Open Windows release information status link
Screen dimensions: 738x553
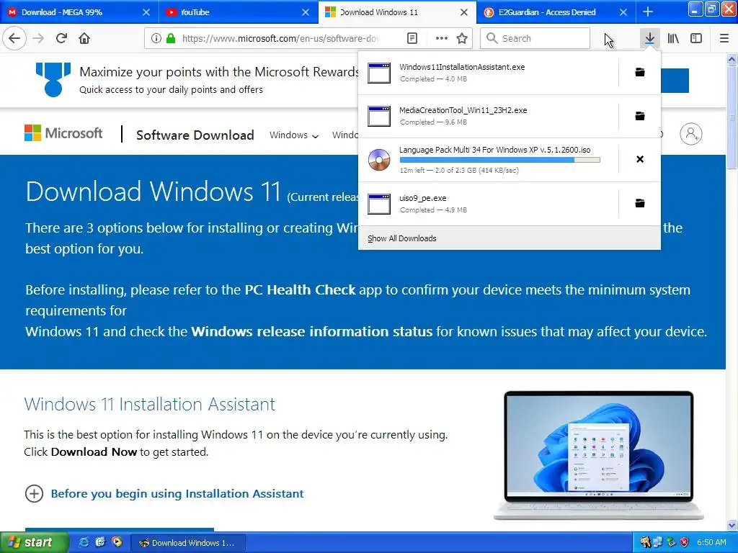click(311, 331)
